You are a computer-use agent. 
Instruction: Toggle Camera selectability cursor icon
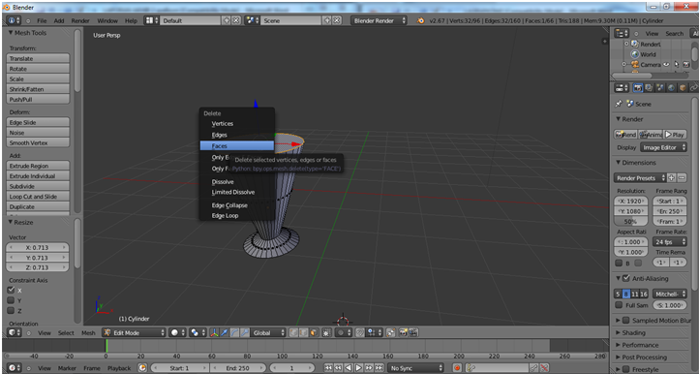pyautogui.click(x=677, y=64)
